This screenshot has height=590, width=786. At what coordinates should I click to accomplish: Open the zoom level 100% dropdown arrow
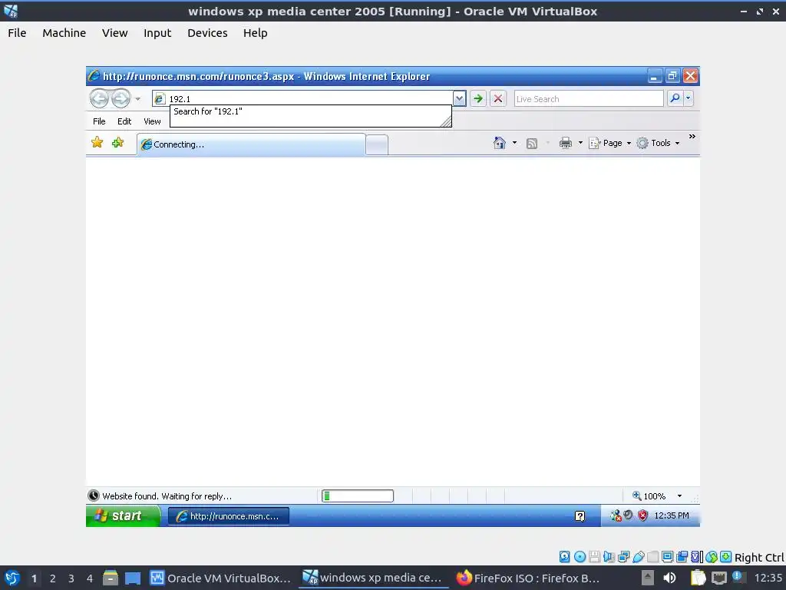[x=679, y=496]
